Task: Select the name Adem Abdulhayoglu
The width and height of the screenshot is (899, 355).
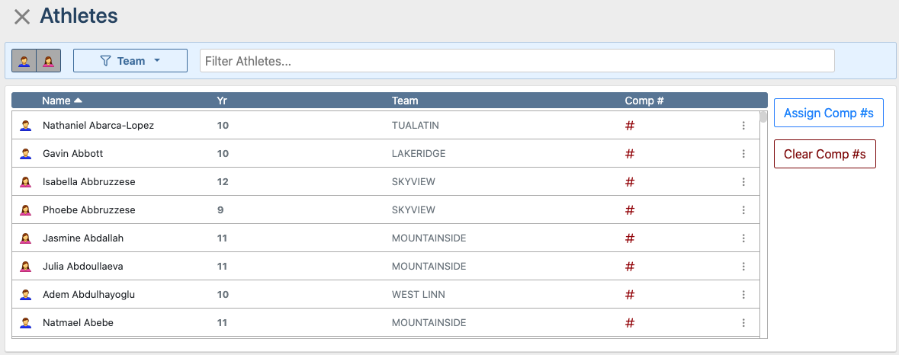Action: [88, 295]
